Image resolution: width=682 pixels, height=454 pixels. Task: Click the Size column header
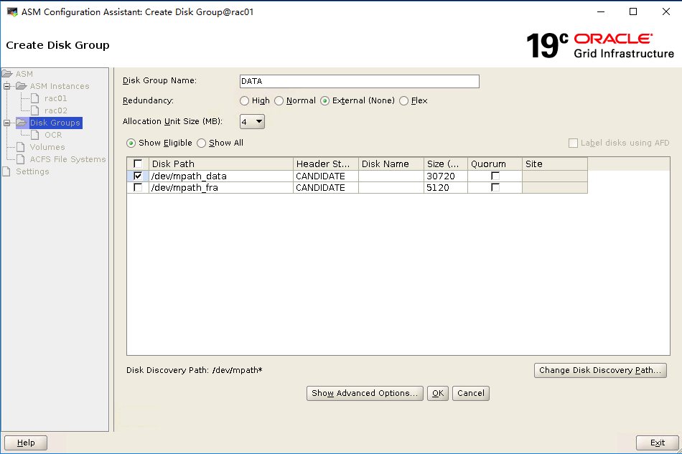click(x=446, y=164)
